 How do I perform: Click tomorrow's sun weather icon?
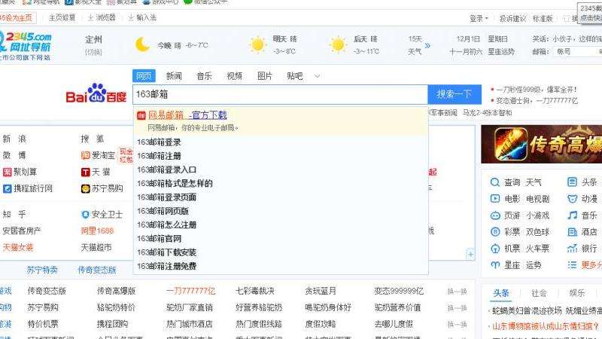tap(257, 45)
